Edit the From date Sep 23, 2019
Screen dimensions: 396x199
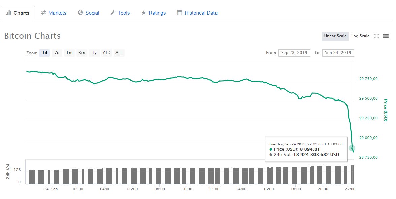coord(294,53)
